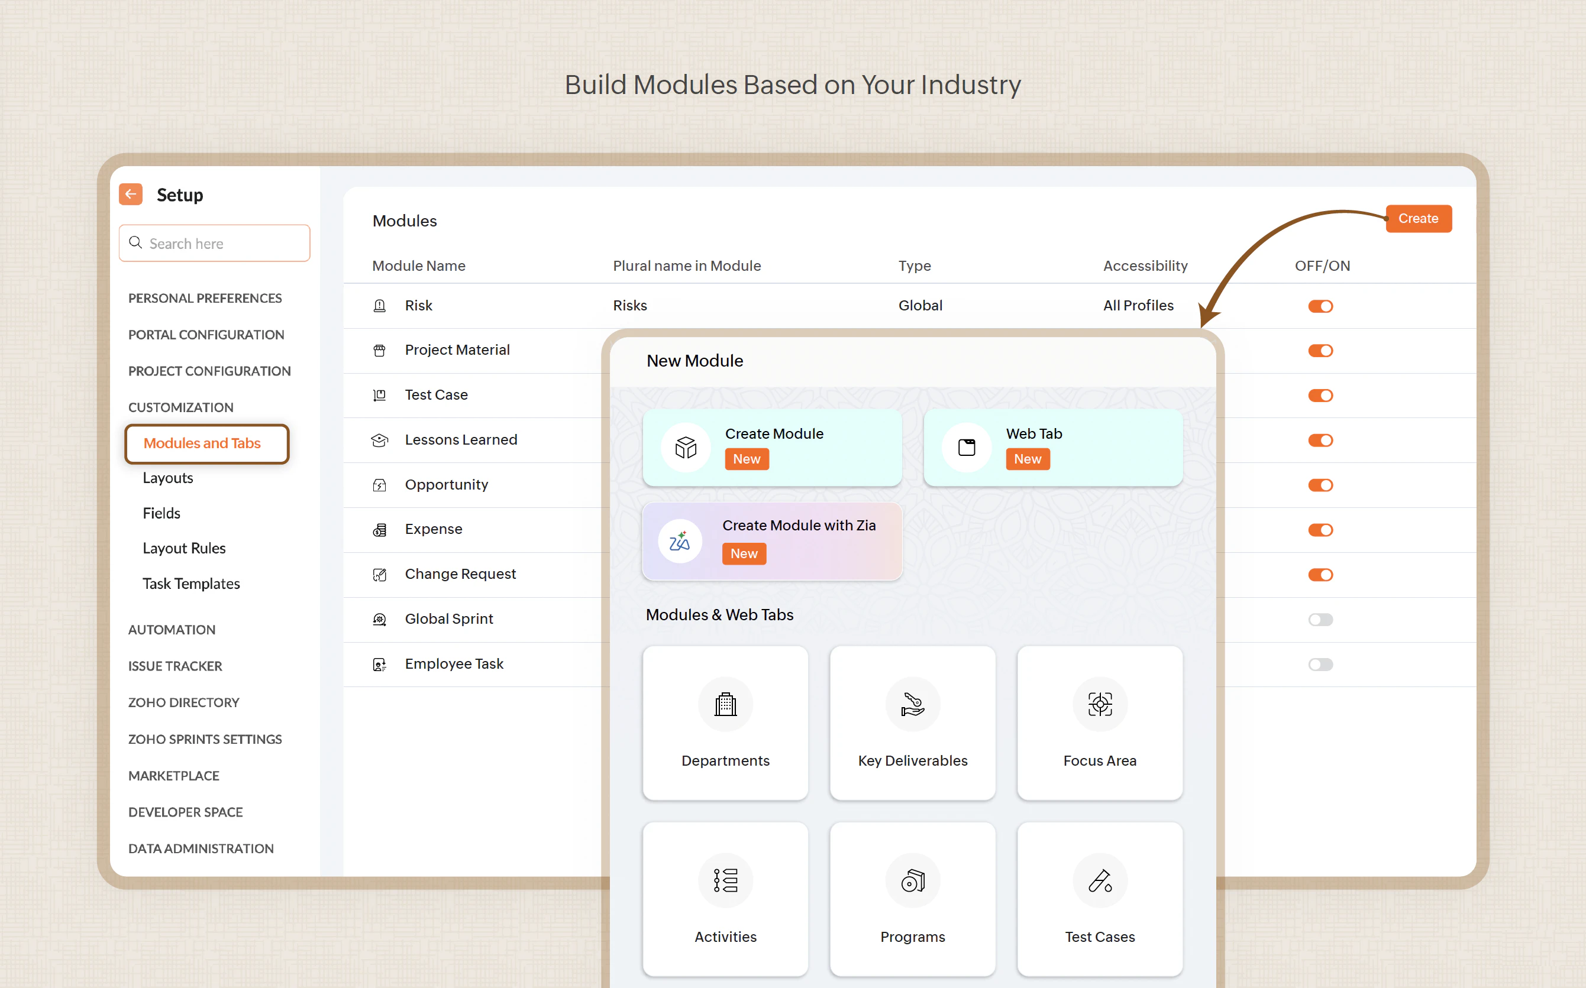Disable the Risk module toggle

pos(1320,306)
